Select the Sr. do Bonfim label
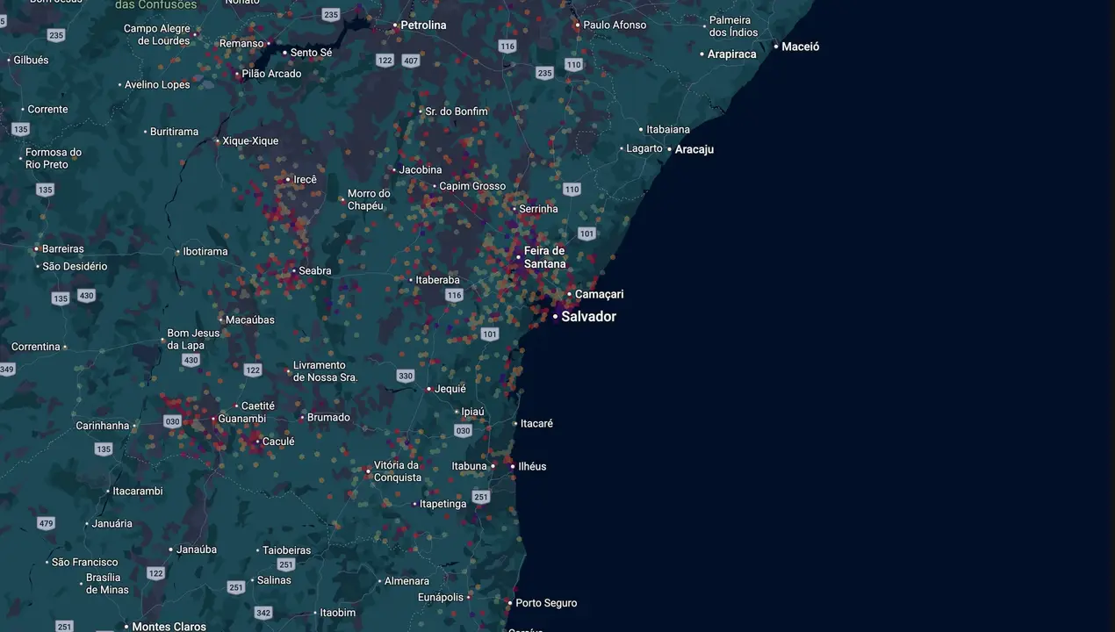 [x=457, y=111]
